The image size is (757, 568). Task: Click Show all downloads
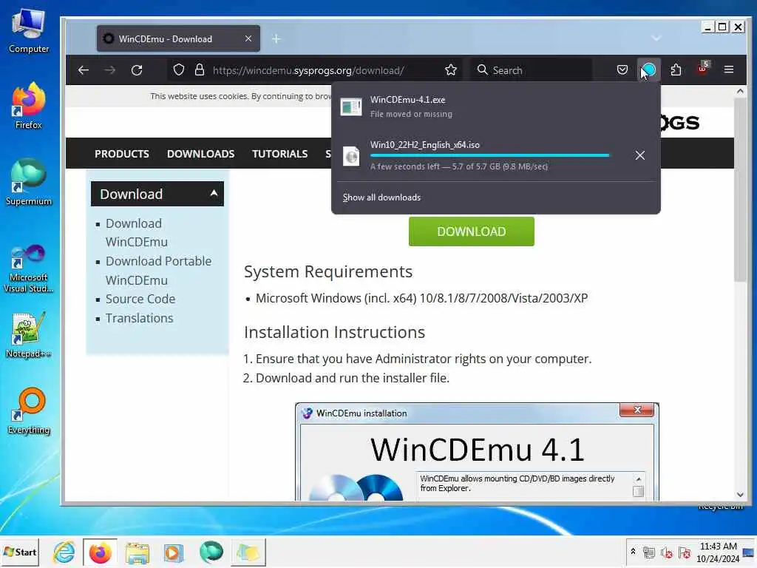[381, 197]
